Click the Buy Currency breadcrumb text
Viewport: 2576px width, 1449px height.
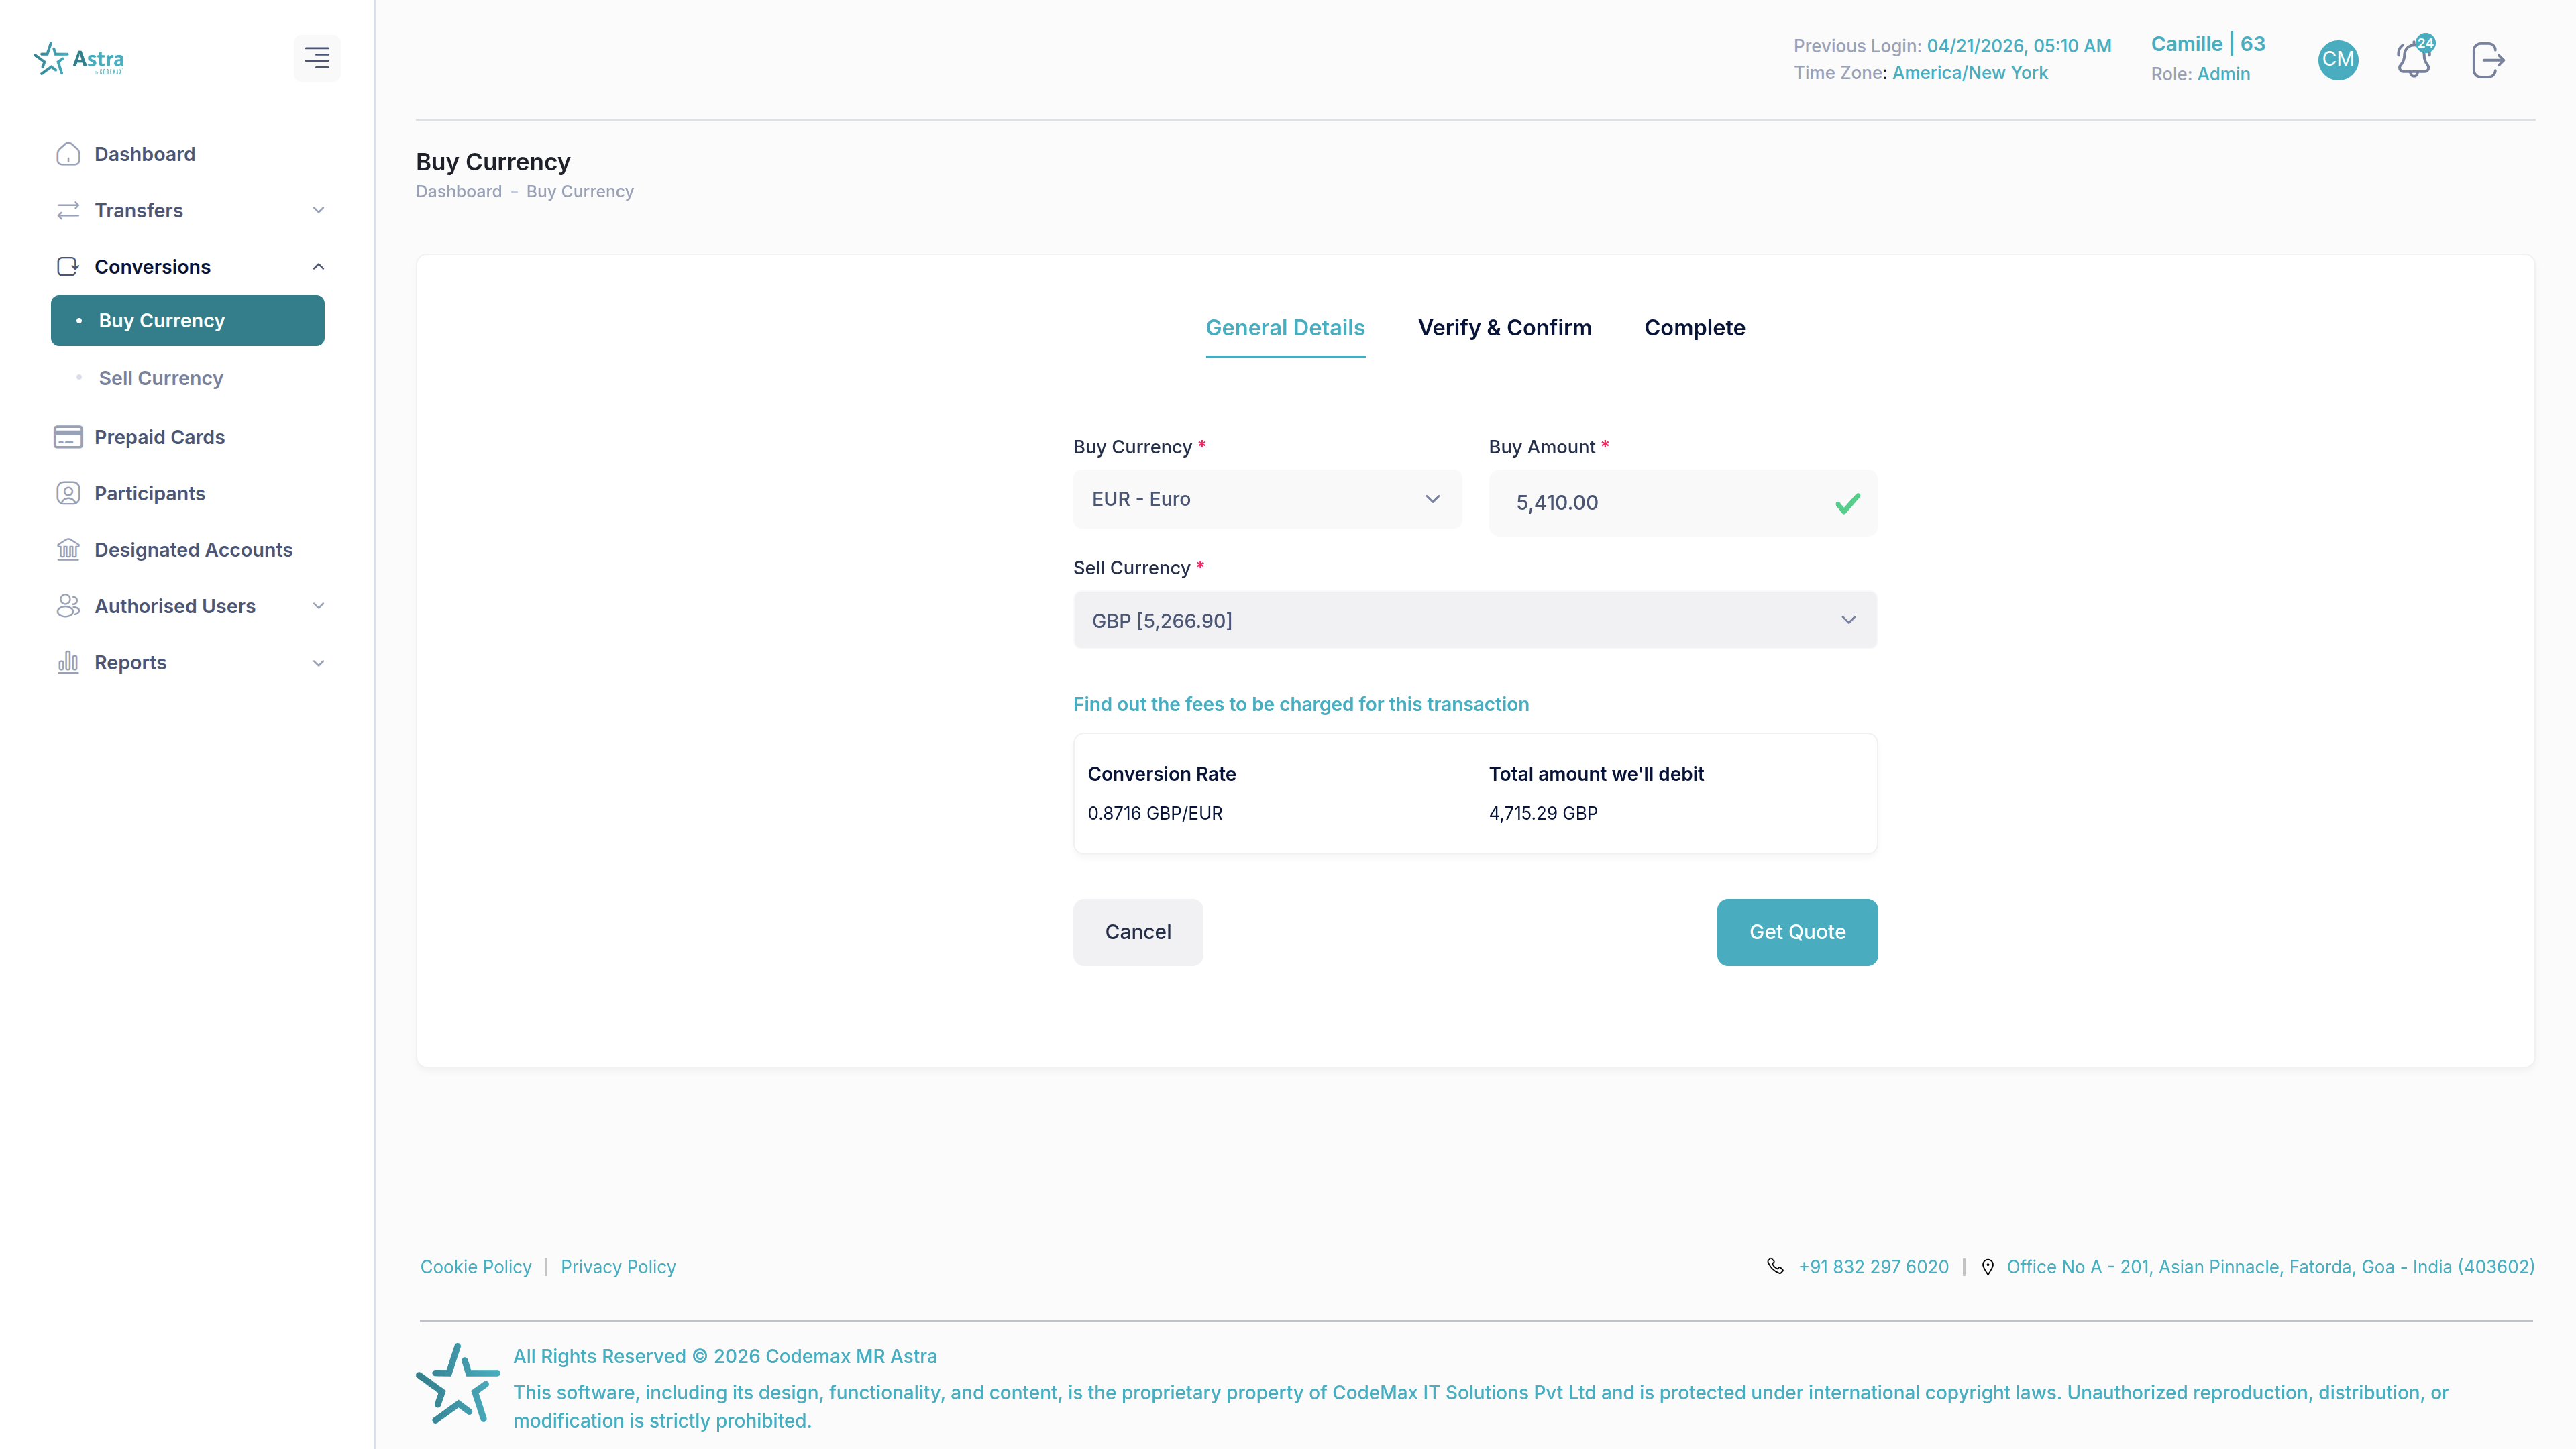click(580, 191)
